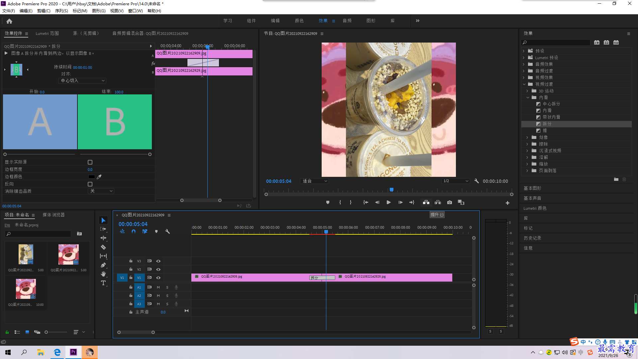Open the 历史记录 panel

coord(532,238)
